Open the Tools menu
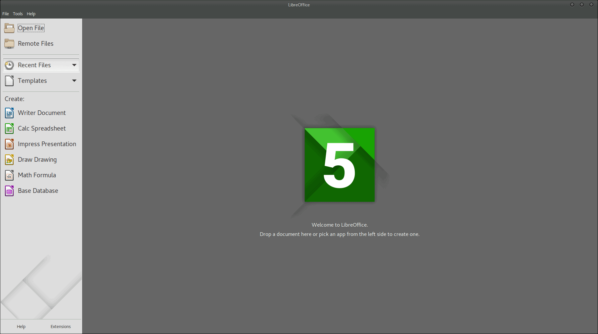Viewport: 598px width, 334px height. tap(18, 14)
